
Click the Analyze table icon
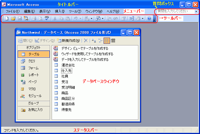click(x=98, y=19)
